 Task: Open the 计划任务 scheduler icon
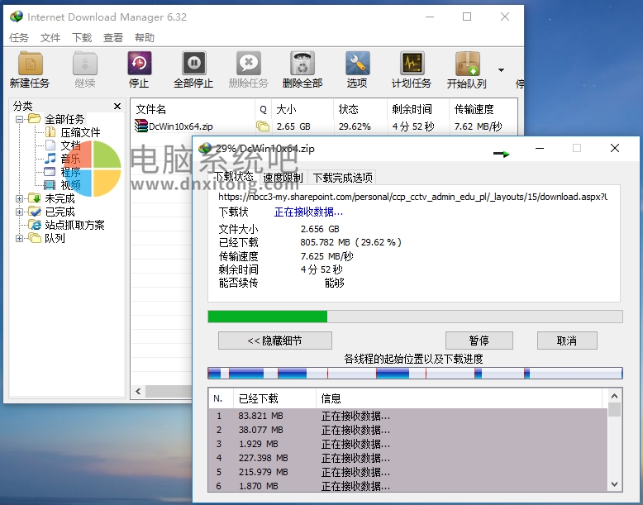(x=412, y=64)
